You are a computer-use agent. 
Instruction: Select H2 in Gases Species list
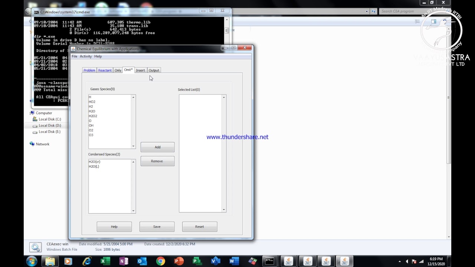pyautogui.click(x=110, y=107)
